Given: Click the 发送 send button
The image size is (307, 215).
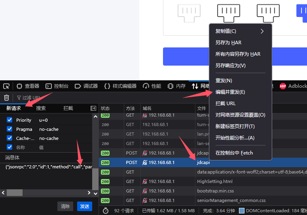Looking at the screenshot, I should point(85,206).
